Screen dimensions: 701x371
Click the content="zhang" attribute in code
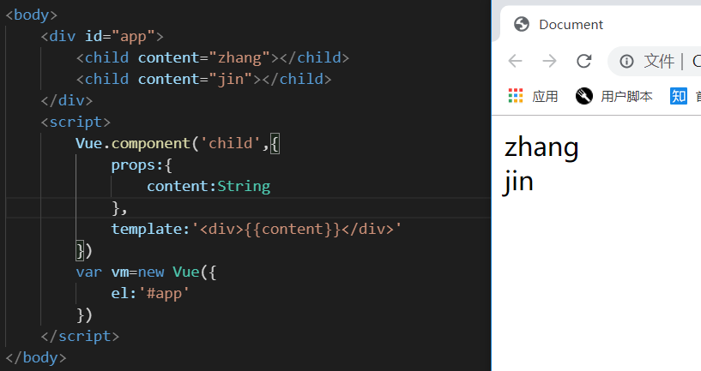pos(204,57)
